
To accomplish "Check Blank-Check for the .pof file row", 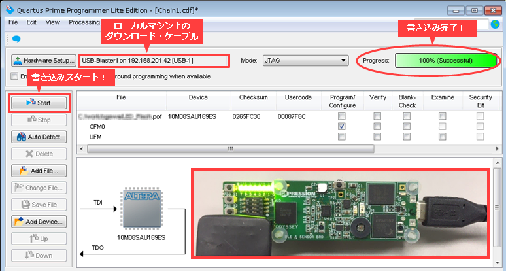I will pyautogui.click(x=407, y=116).
